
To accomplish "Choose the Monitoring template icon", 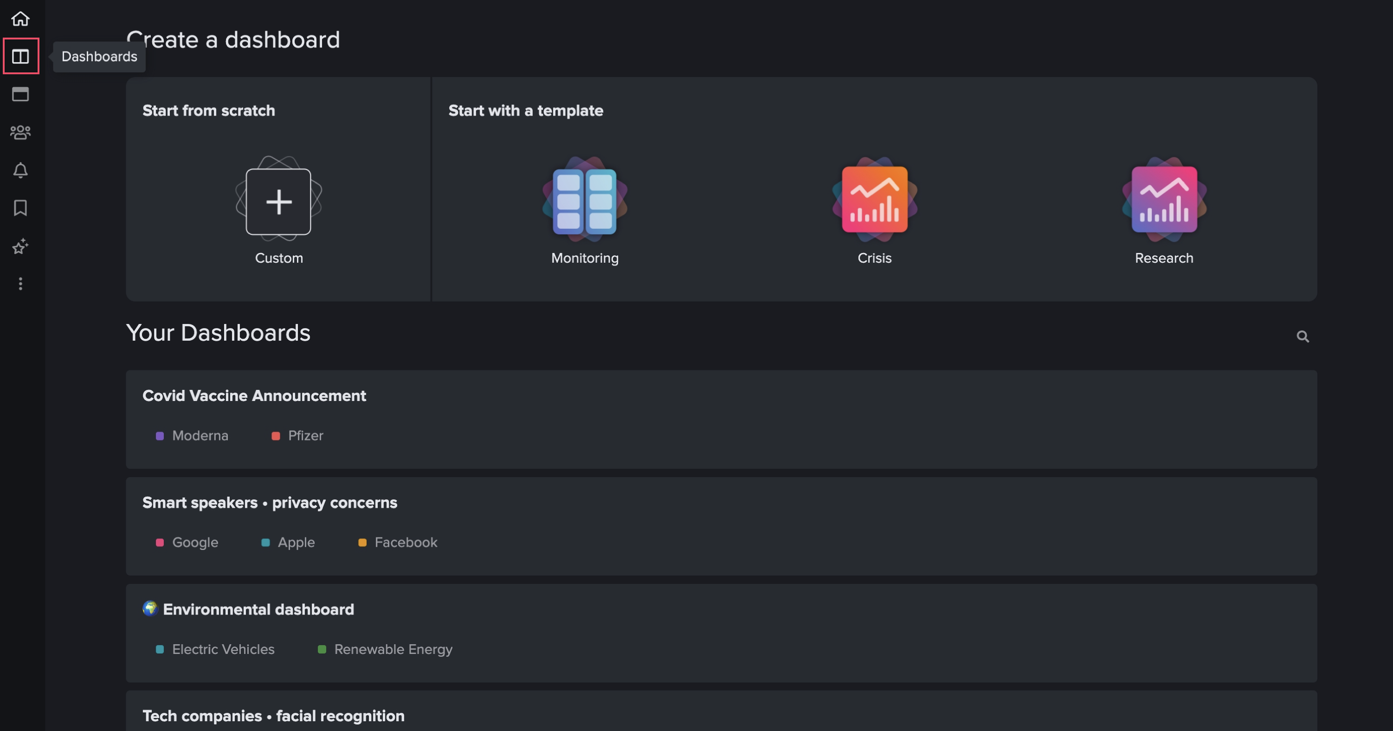I will (x=585, y=200).
